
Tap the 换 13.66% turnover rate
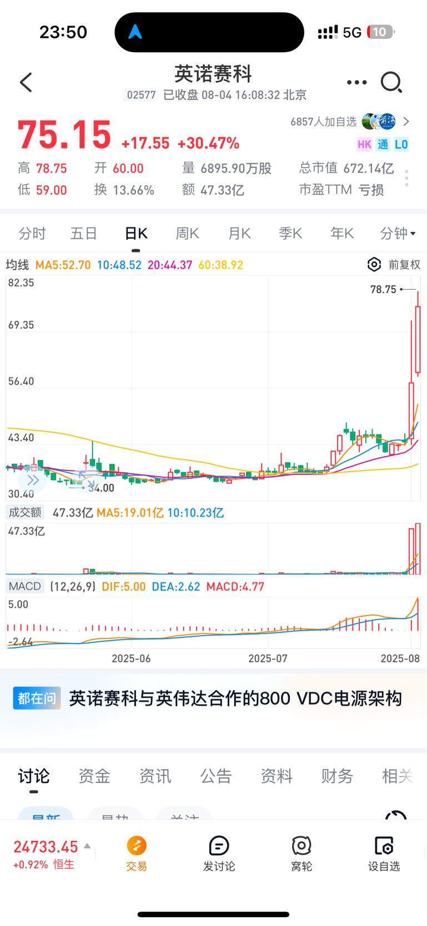[x=124, y=190]
